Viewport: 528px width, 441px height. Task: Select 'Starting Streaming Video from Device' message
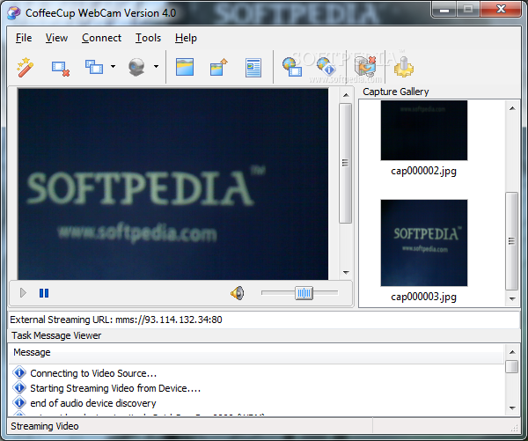tap(115, 388)
